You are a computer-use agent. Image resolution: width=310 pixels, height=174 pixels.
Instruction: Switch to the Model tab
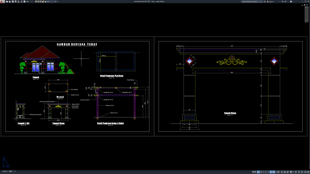[5, 171]
